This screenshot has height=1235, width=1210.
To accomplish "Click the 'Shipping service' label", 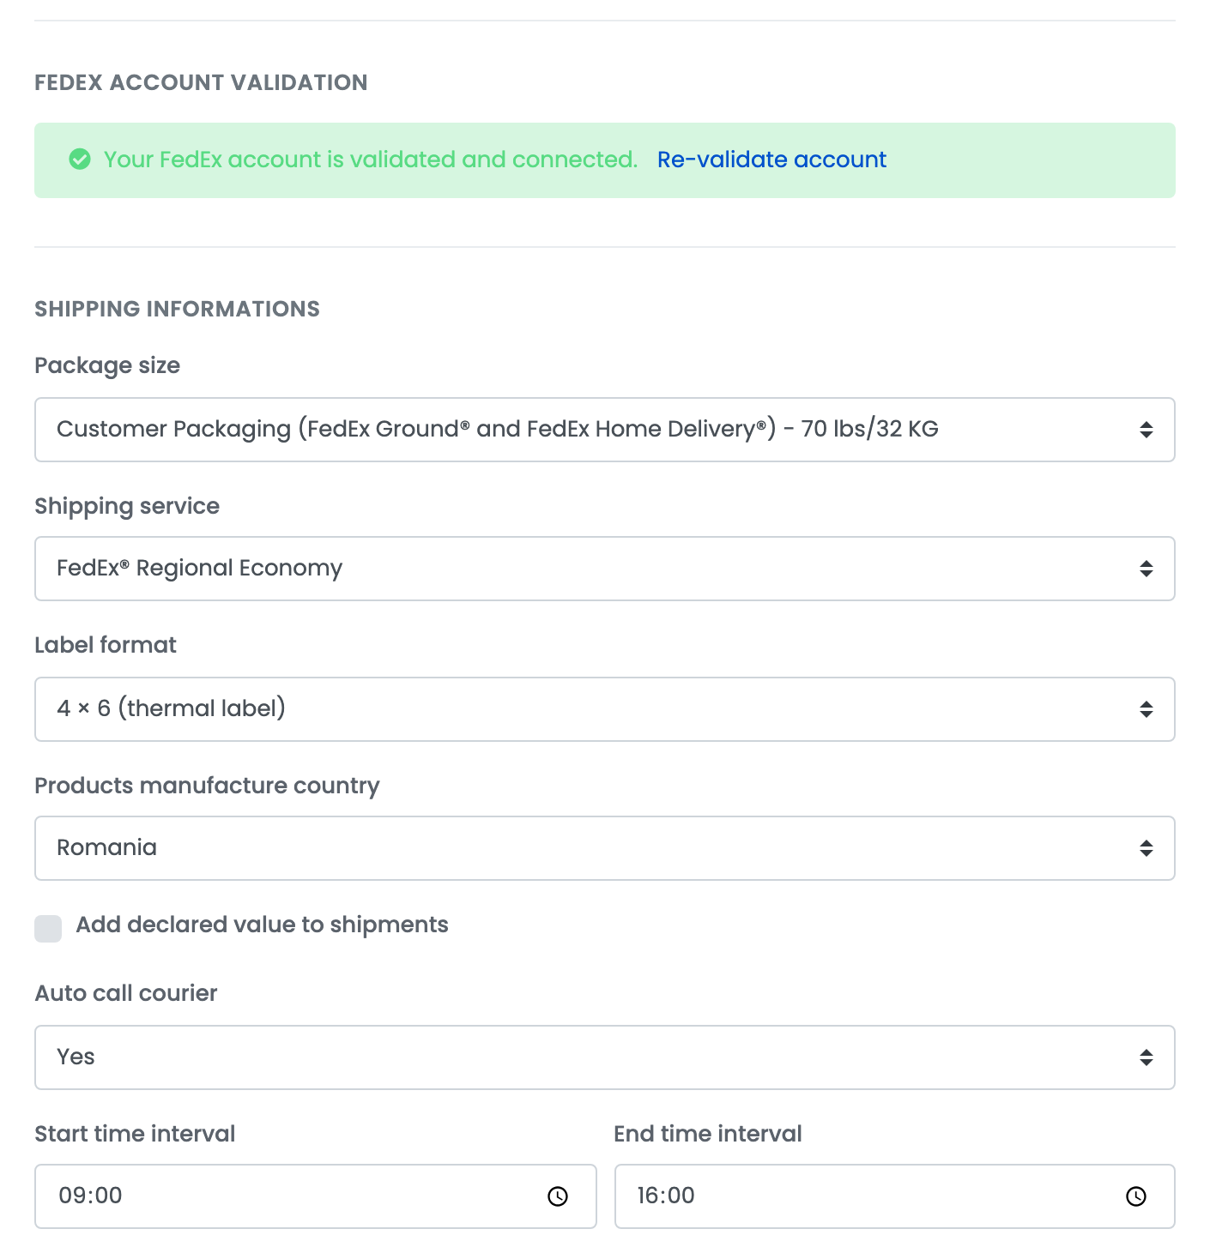I will pyautogui.click(x=127, y=506).
